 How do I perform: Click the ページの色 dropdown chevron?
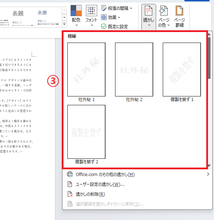(x=169, y=25)
